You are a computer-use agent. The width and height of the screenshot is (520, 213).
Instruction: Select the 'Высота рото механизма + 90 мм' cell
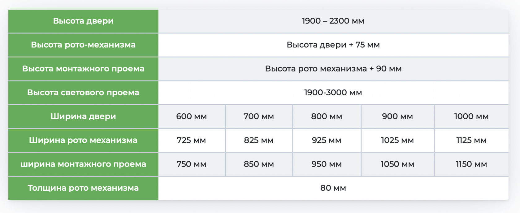[333, 69]
